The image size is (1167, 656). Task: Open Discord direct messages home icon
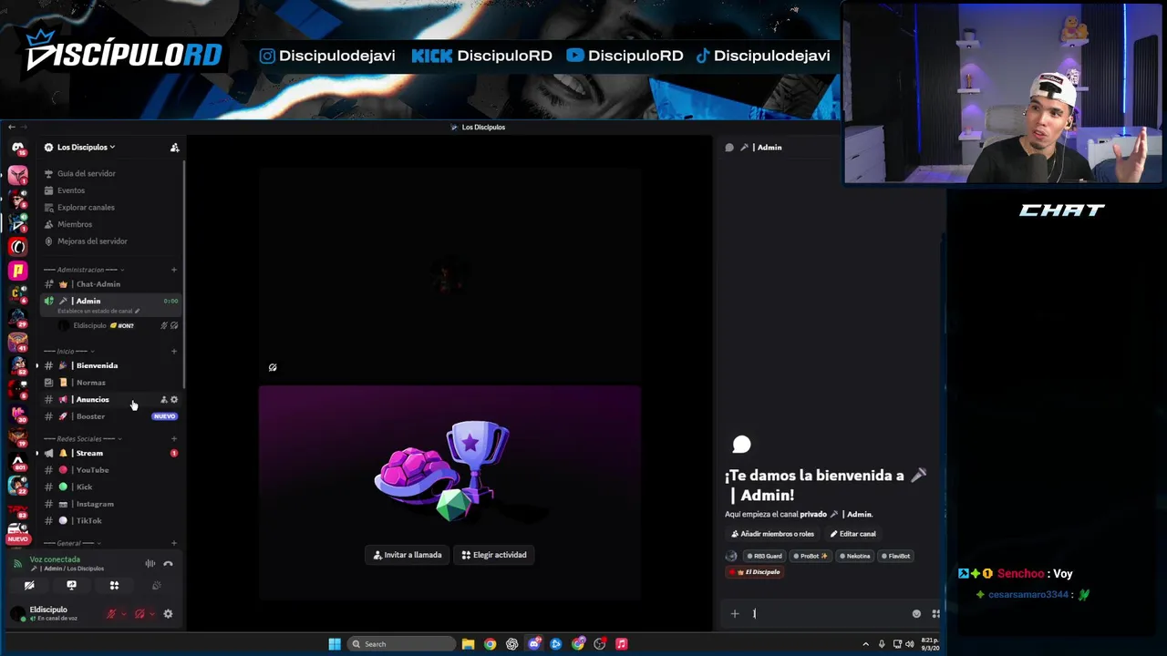pos(17,148)
